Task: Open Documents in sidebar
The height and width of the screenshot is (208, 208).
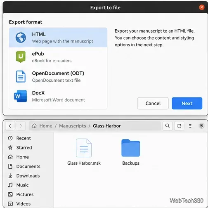Action: tap(28, 166)
